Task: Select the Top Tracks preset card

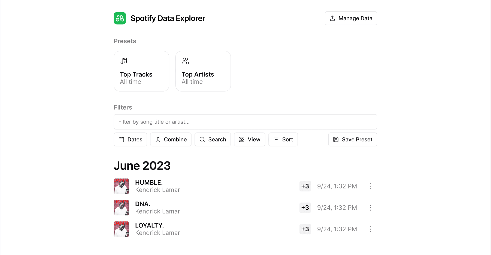Action: tap(141, 71)
